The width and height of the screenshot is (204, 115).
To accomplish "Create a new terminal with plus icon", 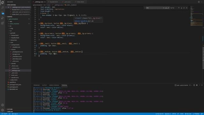I will click(190, 85).
